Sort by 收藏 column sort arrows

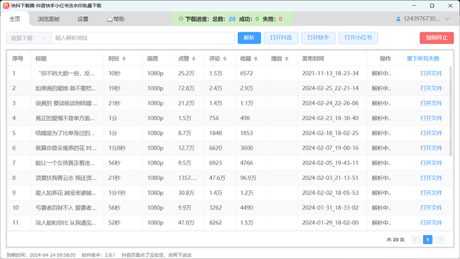point(257,59)
